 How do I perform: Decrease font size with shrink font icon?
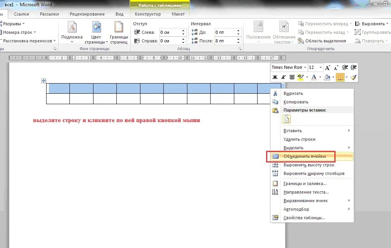pyautogui.click(x=336, y=68)
